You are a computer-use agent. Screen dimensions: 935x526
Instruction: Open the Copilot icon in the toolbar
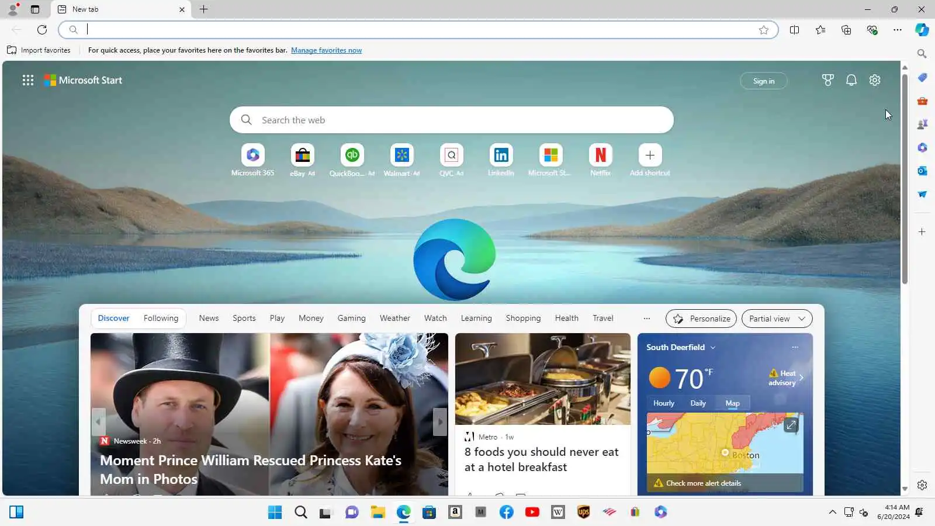coord(922,30)
